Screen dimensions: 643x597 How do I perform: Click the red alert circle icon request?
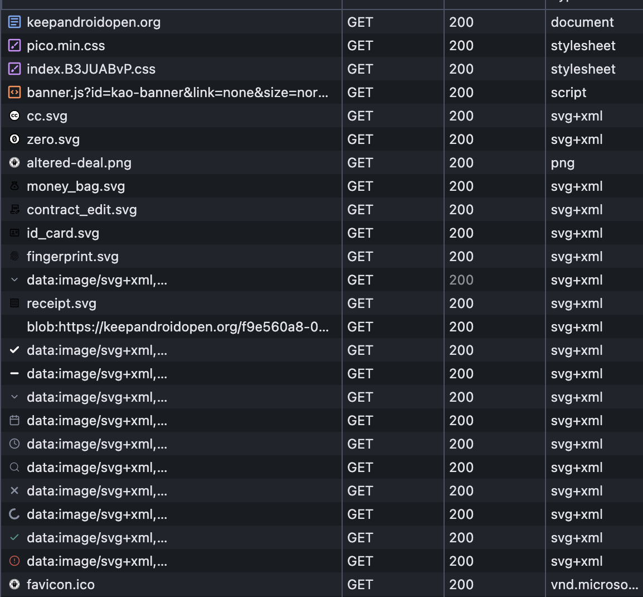pyautogui.click(x=14, y=561)
